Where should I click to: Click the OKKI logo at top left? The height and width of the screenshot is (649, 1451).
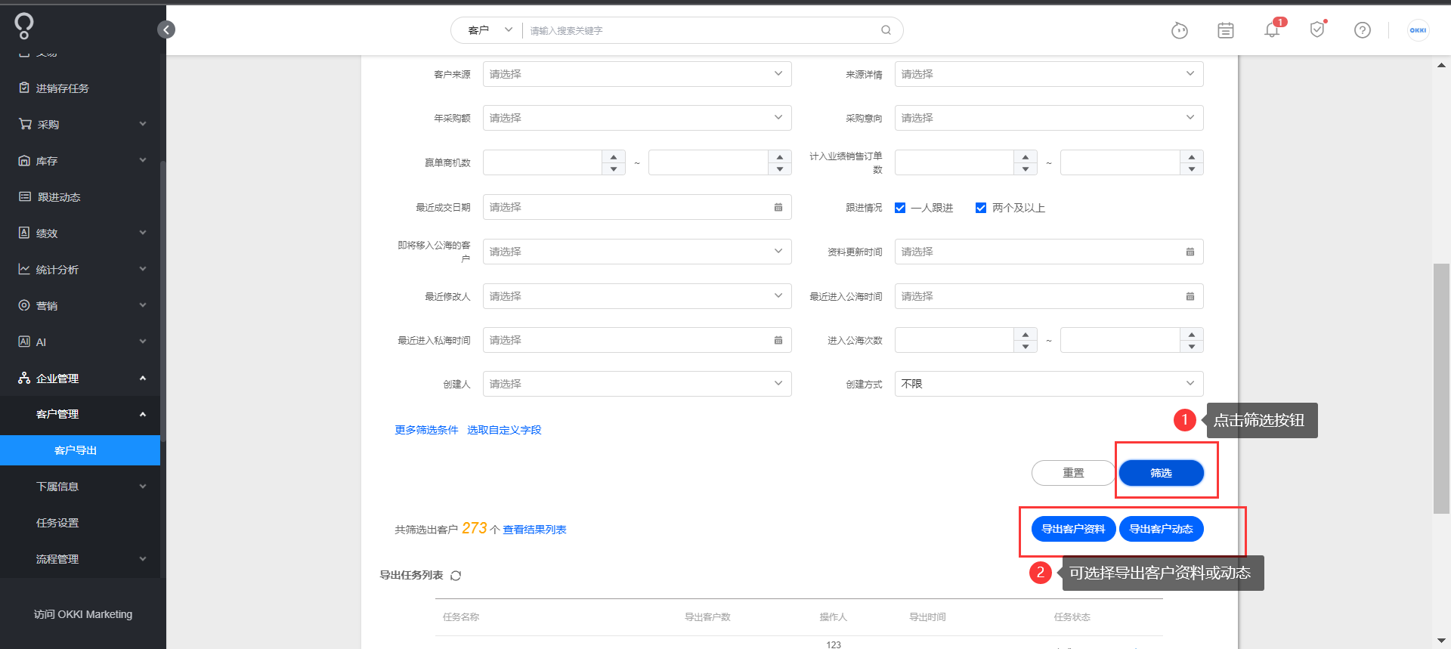pyautogui.click(x=24, y=26)
